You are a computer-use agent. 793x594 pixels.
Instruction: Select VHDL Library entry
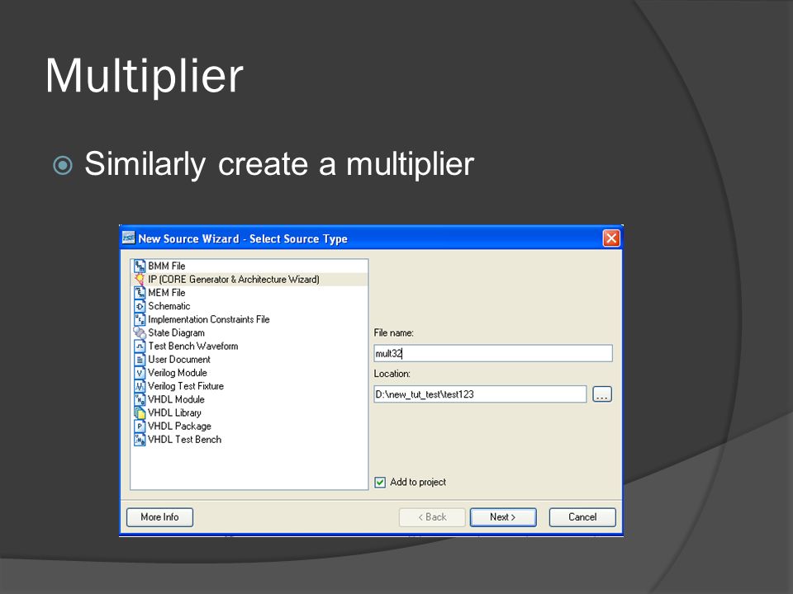174,412
